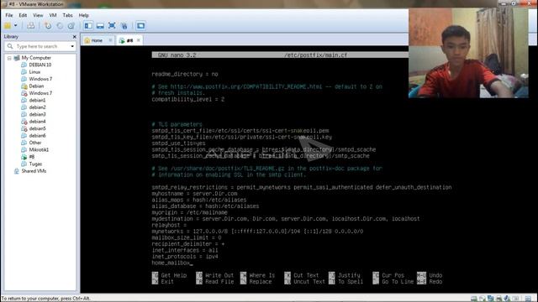Click the smtpd_use_tls=yes line

pyautogui.click(x=178, y=143)
